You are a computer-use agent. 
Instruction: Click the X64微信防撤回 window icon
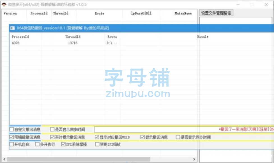click(13, 28)
